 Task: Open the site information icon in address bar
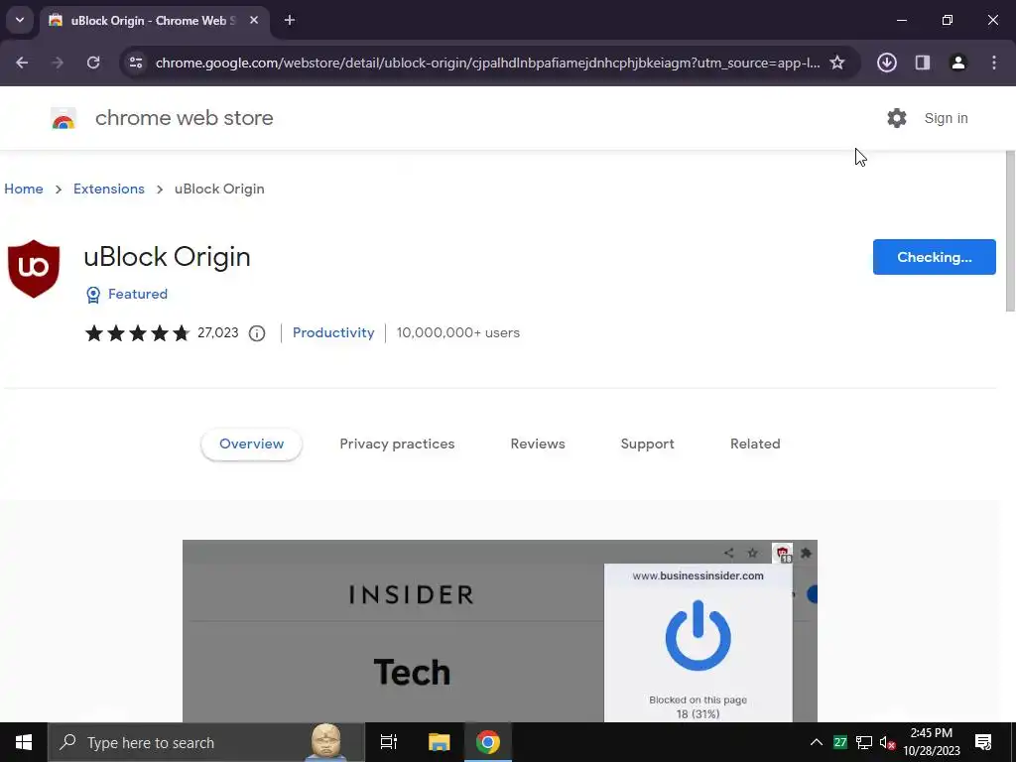pos(136,63)
